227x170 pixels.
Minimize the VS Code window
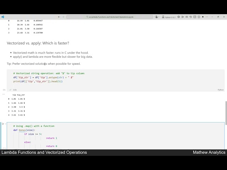[x=212, y=17]
